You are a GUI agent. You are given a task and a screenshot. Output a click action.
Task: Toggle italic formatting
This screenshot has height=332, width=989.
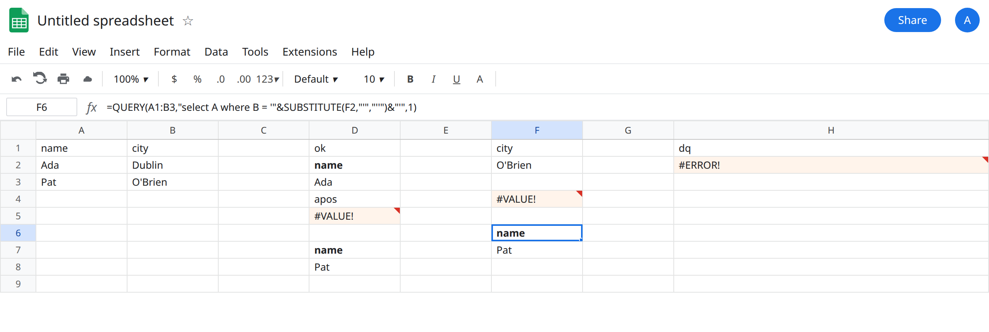[433, 79]
